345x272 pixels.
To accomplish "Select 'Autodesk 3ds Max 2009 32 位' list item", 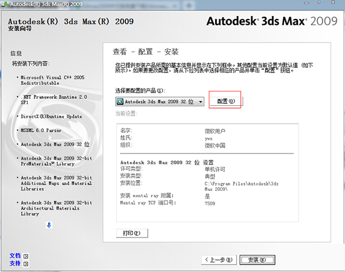I will click(x=55, y=144).
